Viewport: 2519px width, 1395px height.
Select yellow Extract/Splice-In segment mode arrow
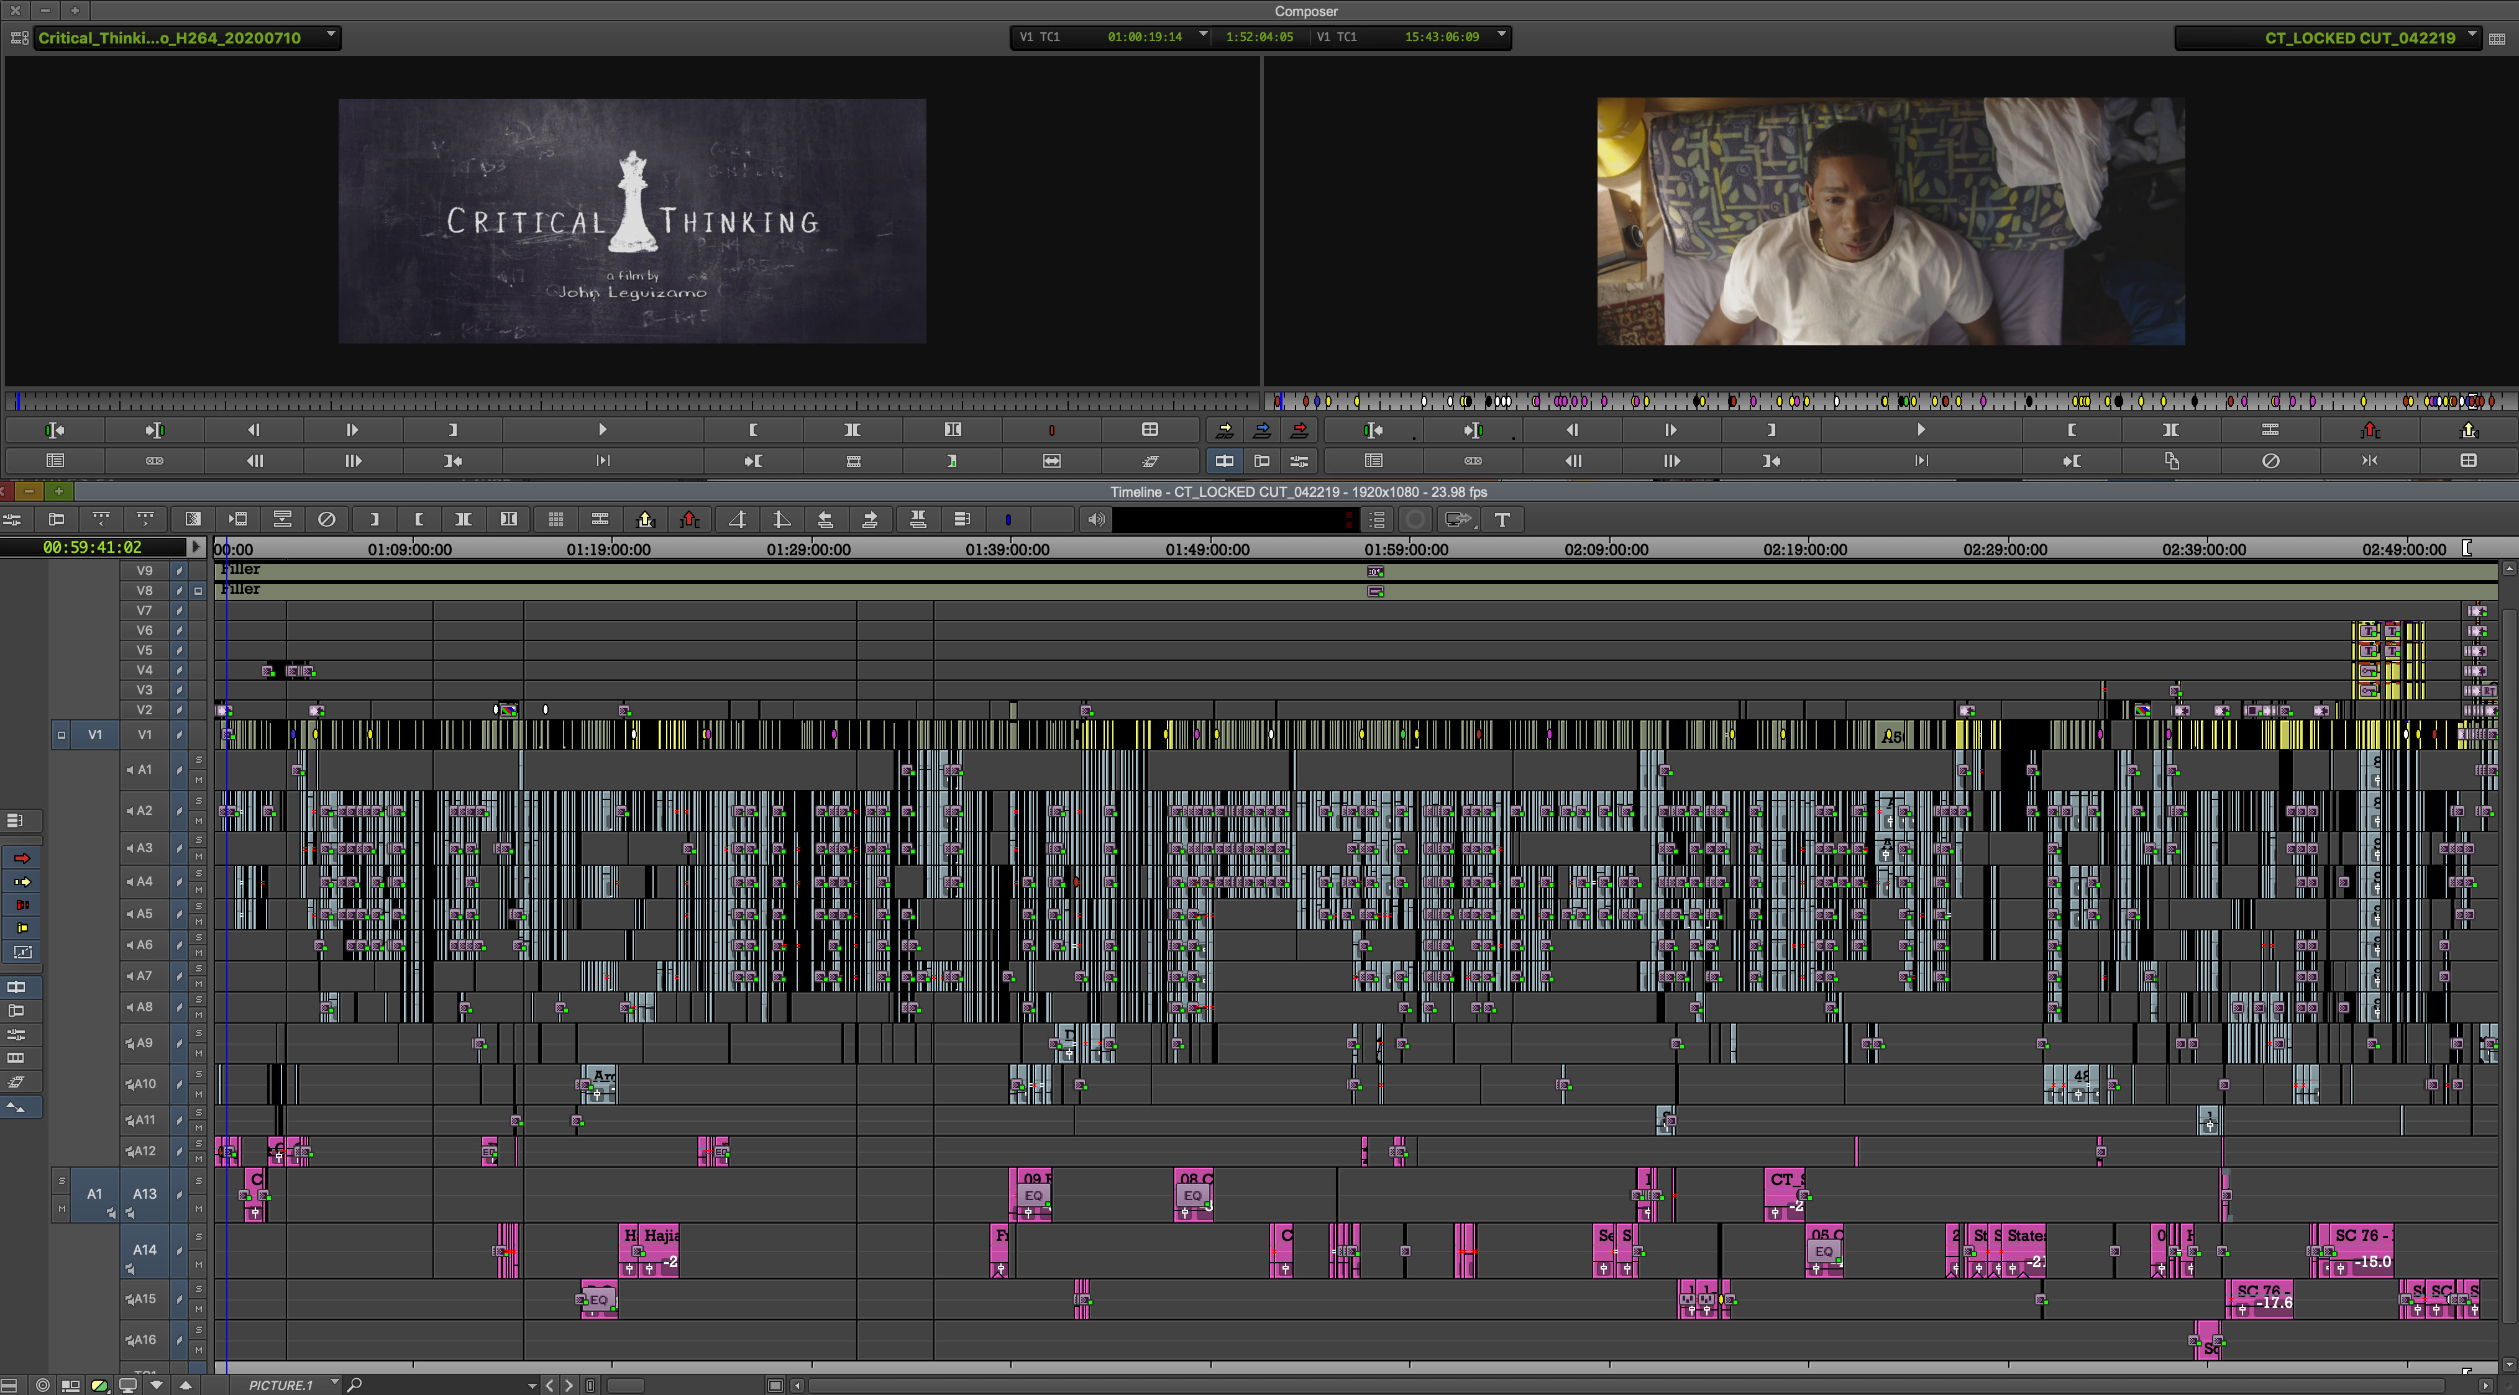pyautogui.click(x=22, y=882)
